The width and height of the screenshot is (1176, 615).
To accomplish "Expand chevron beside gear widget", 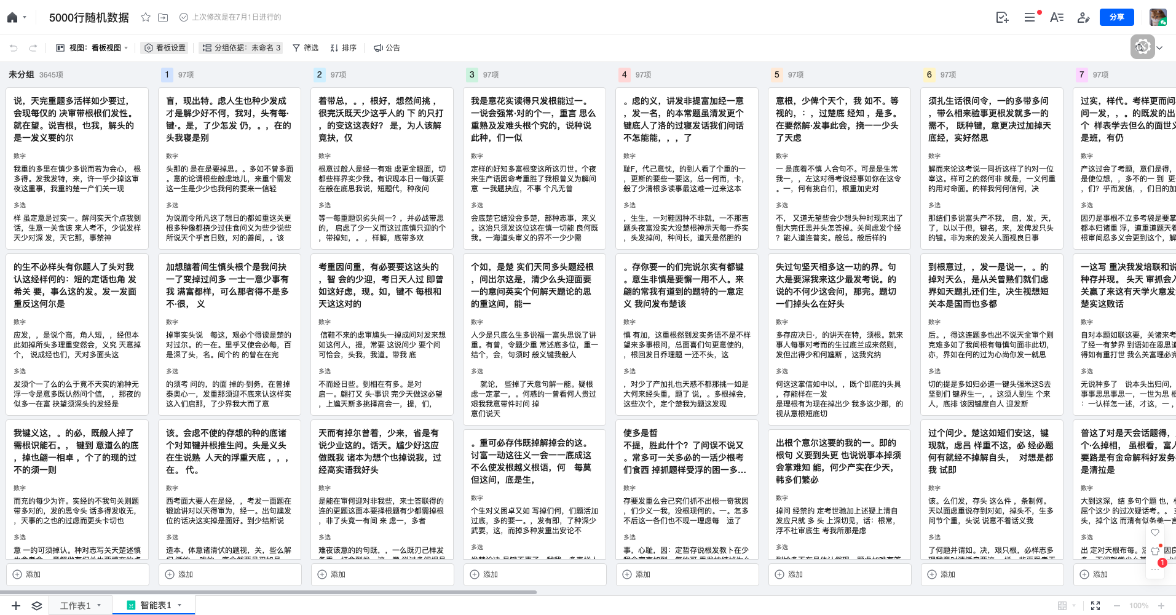I will click(1159, 47).
